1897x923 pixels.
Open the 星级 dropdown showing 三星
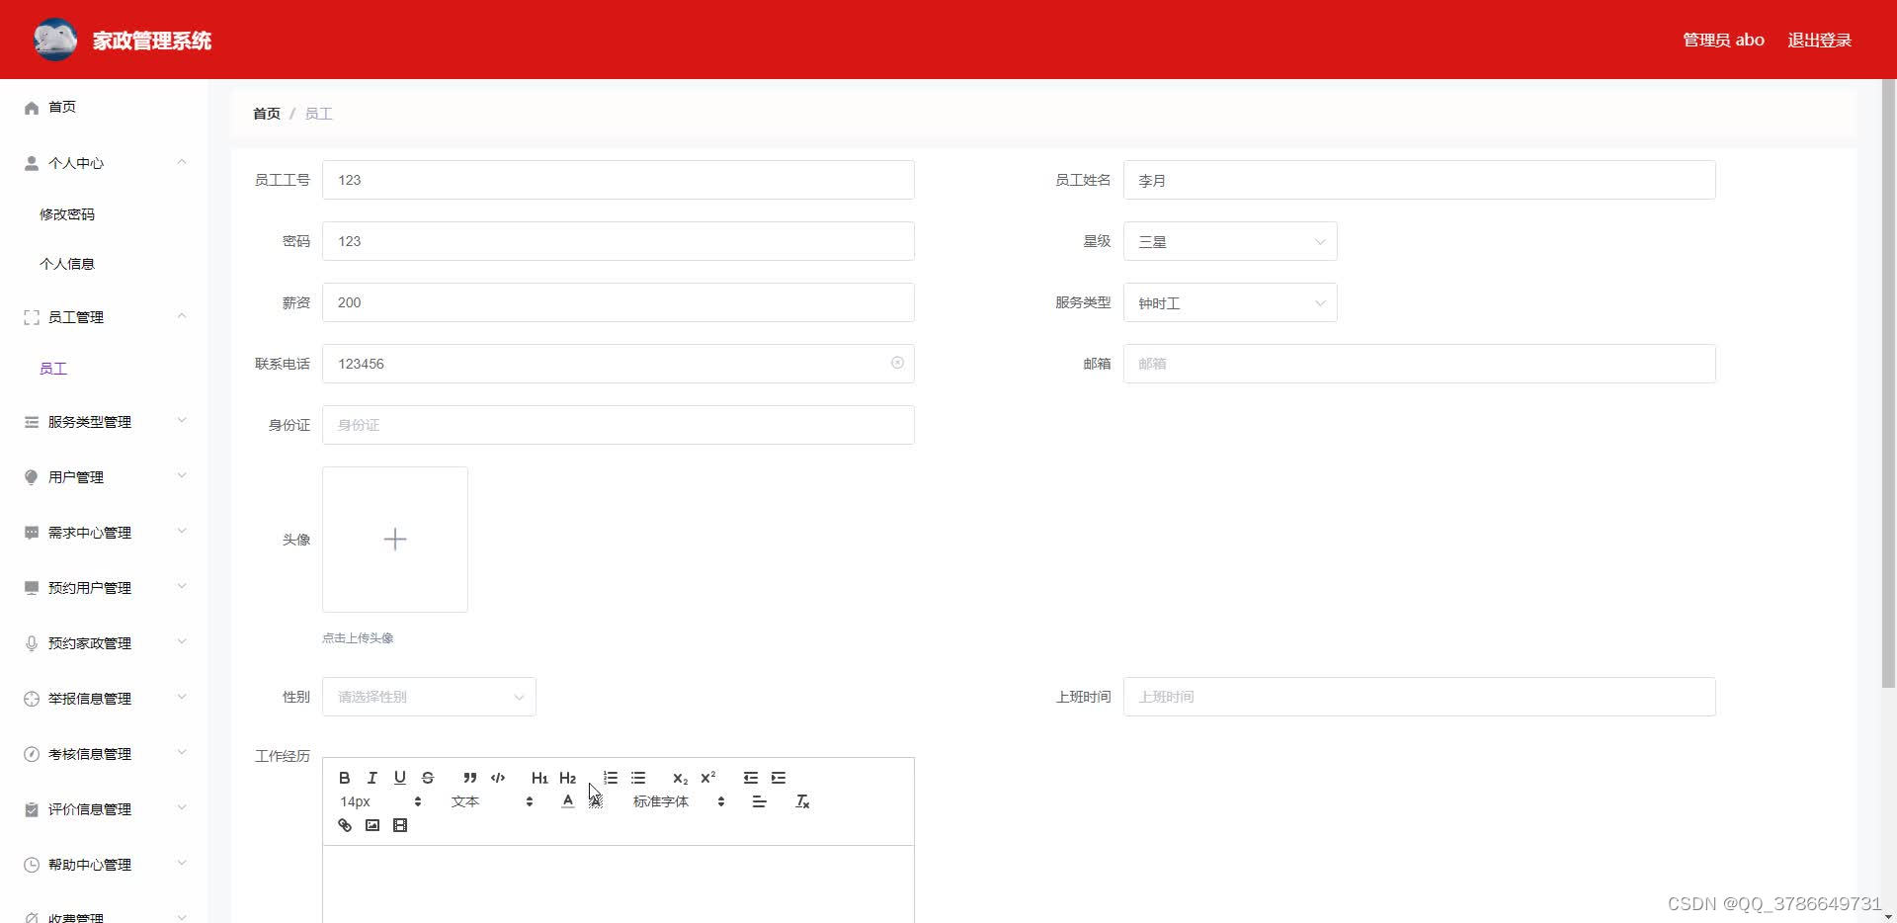point(1230,241)
